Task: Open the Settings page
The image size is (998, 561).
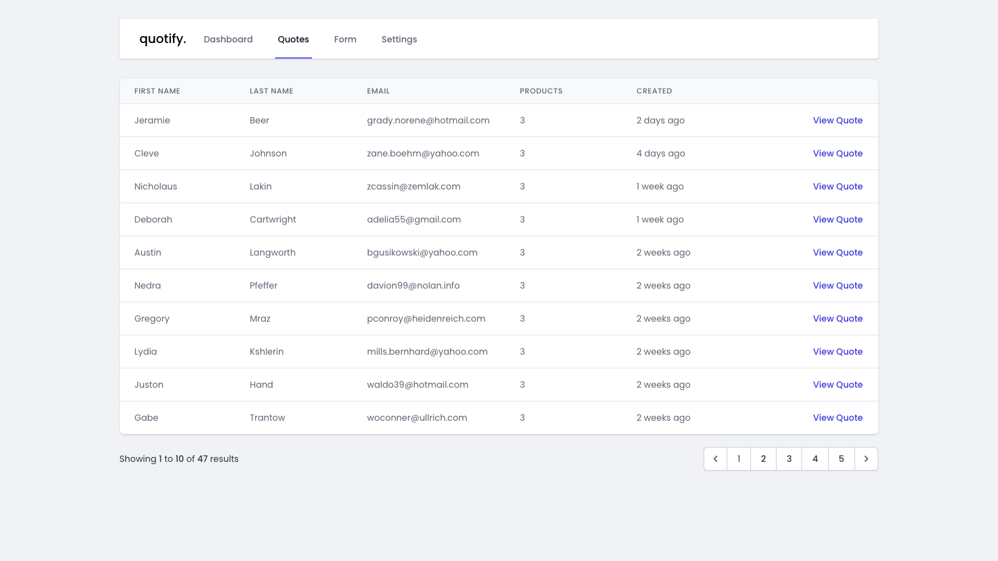Action: (x=399, y=39)
